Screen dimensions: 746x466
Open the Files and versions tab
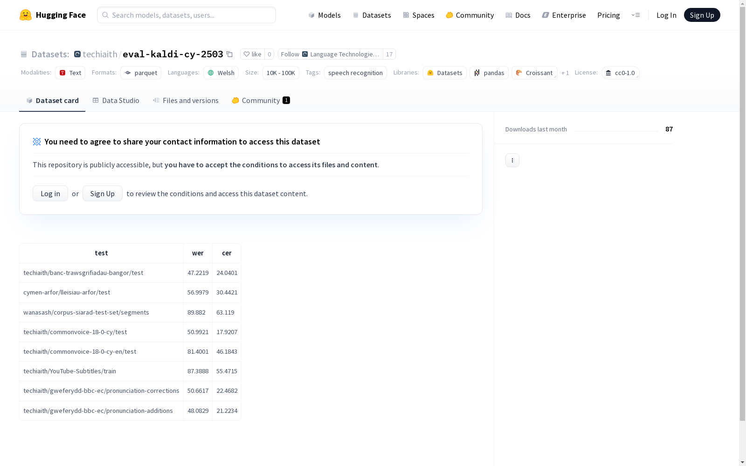(186, 100)
